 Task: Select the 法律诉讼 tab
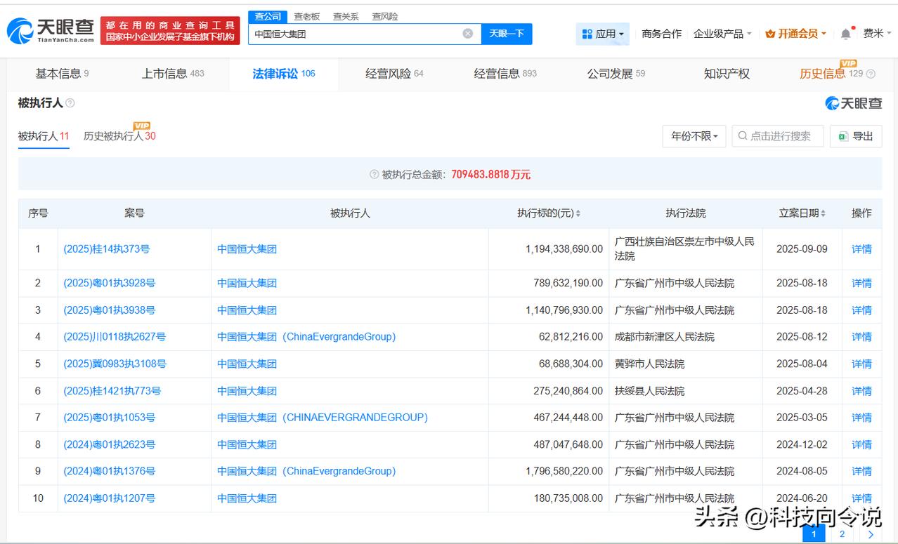[284, 74]
